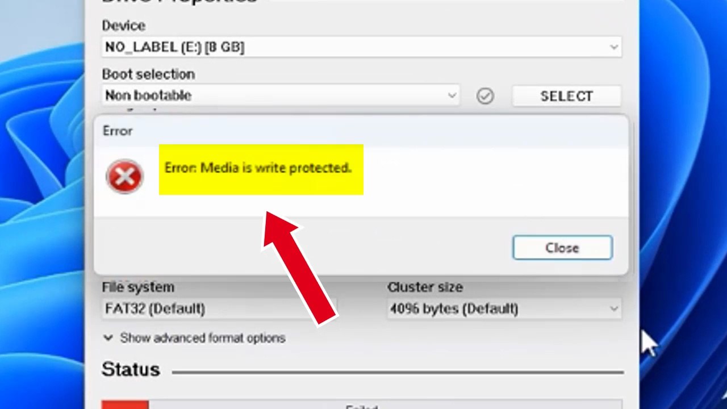The image size is (727, 409).
Task: Click the chevron beside Show advanced format options
Action: (x=108, y=338)
